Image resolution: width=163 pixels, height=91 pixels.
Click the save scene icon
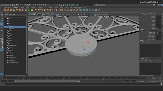click(16, 5)
